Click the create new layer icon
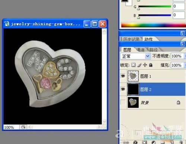Screen dimensions: 186x144 172,143
